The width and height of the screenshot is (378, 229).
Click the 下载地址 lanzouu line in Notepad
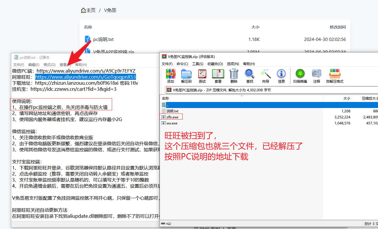[x=75, y=83]
